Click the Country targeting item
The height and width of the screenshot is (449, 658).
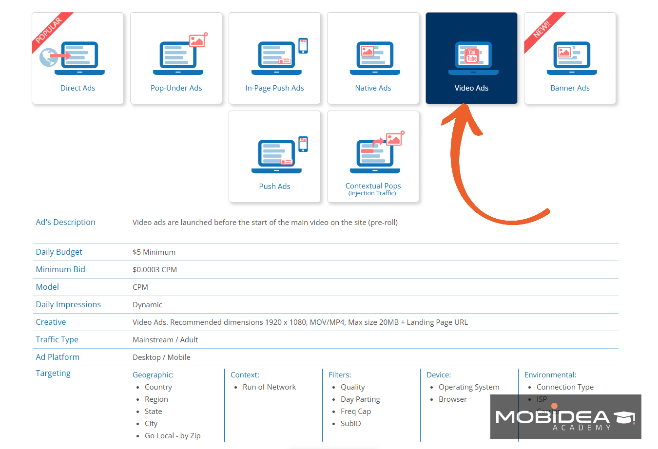tap(158, 387)
